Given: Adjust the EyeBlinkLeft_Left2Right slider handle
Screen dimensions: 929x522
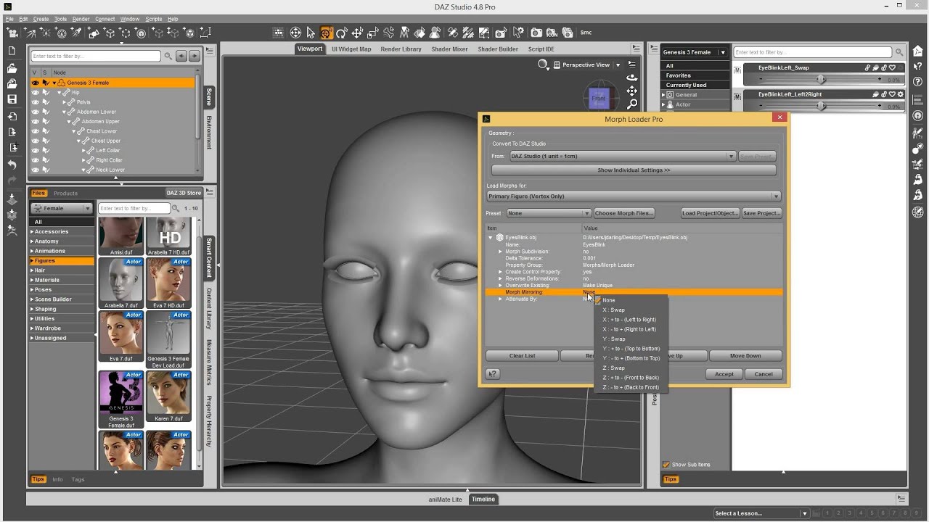Looking at the screenshot, I should point(821,106).
